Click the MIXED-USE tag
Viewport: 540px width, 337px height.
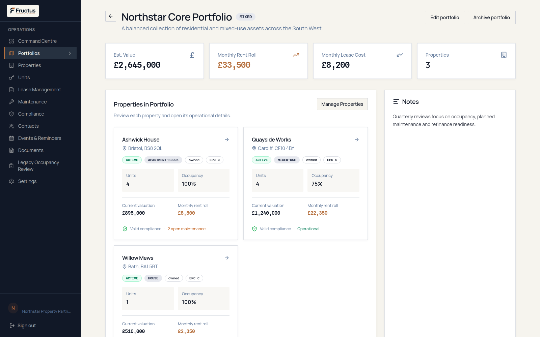click(x=287, y=160)
